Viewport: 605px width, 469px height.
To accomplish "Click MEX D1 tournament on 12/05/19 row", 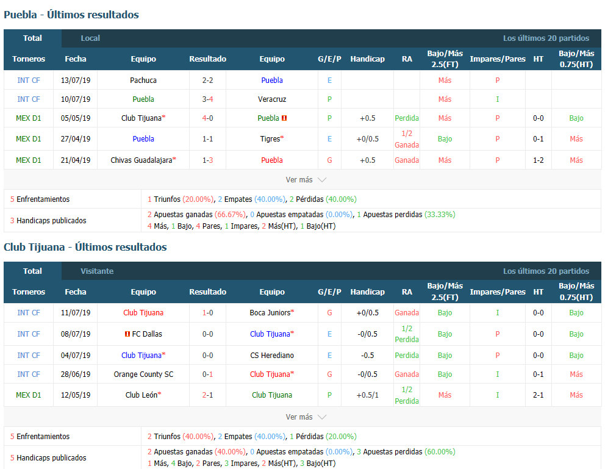I will (29, 395).
